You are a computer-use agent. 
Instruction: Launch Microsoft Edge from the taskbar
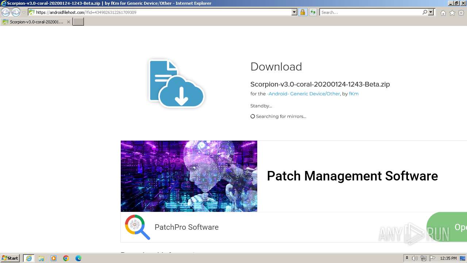point(78,258)
